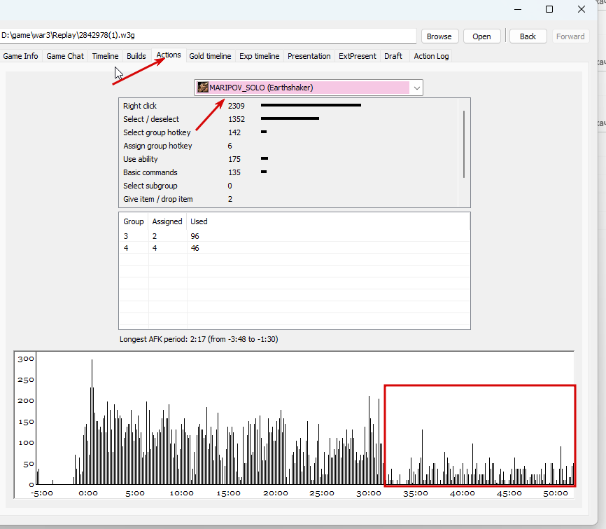Click the Assigned column header
The width and height of the screenshot is (606, 529).
coord(167,221)
